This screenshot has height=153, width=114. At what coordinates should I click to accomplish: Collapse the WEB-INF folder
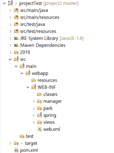[28, 87]
